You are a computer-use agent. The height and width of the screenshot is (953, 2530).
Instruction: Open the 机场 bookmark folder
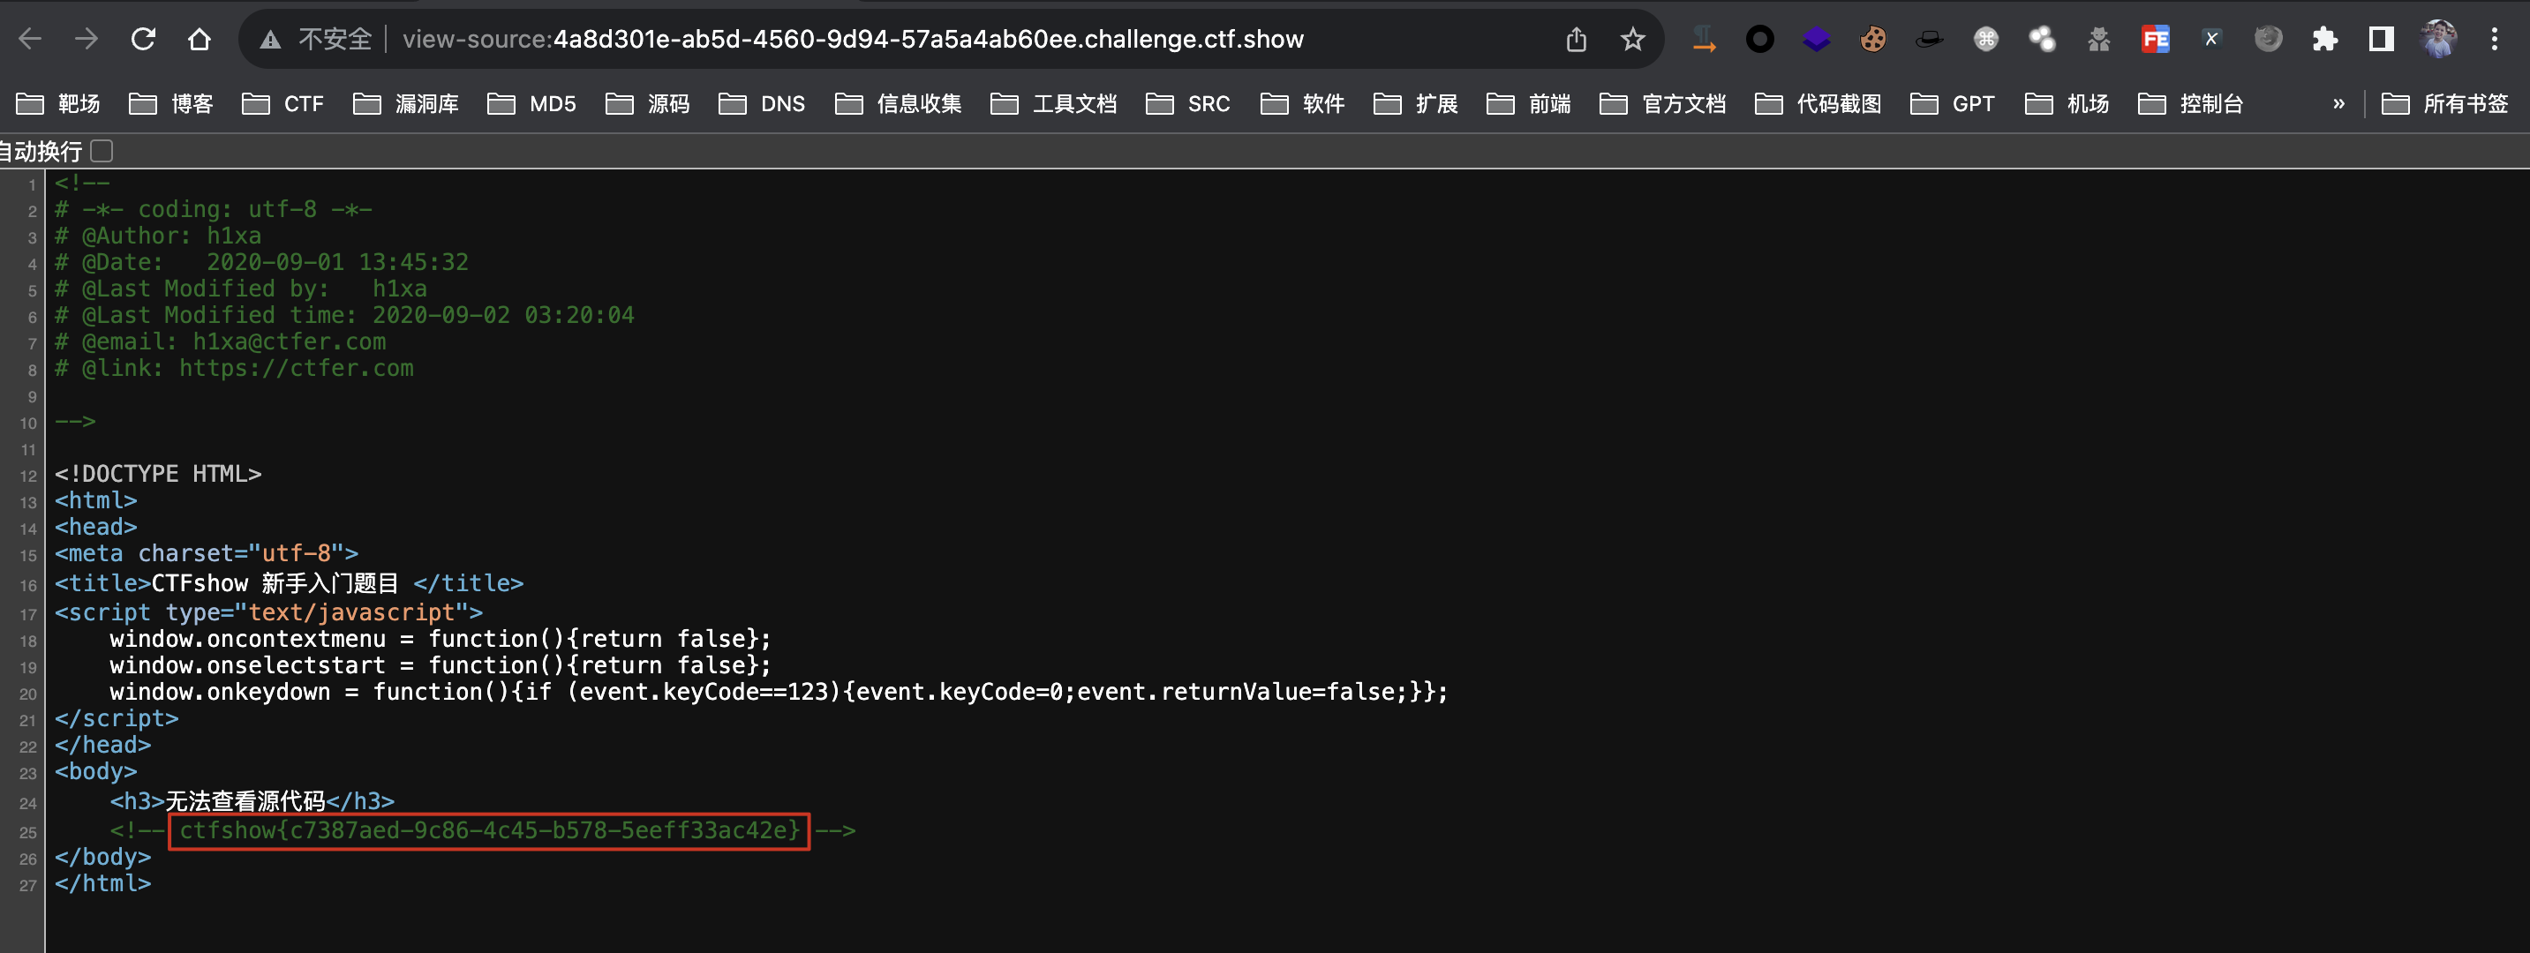tap(2067, 104)
